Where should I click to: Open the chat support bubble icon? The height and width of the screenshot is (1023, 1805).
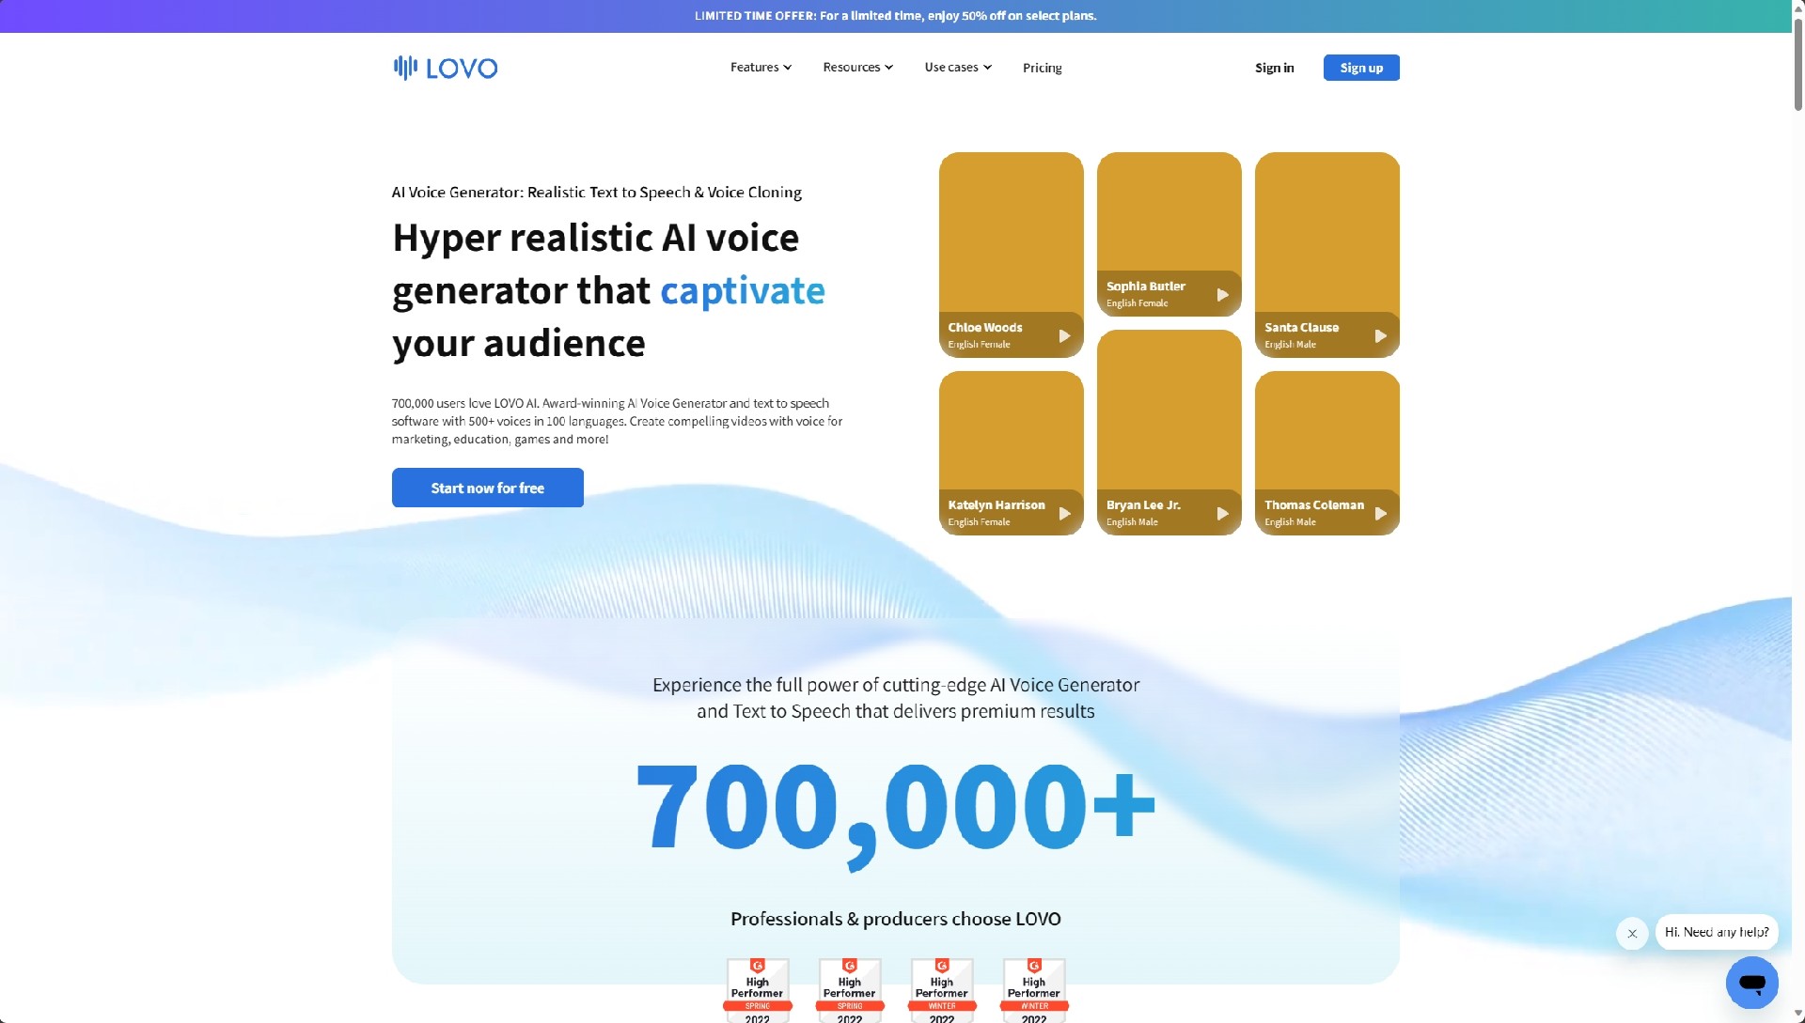pos(1751,983)
